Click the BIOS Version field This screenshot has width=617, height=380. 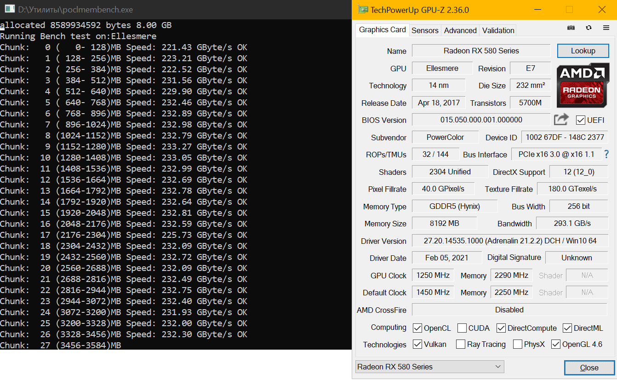pyautogui.click(x=481, y=120)
